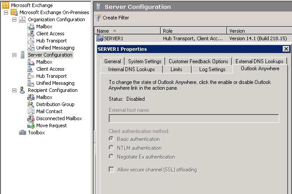The image size is (292, 194).
Task: Select Microsoft Exchange root label
Action: pos(32,5)
